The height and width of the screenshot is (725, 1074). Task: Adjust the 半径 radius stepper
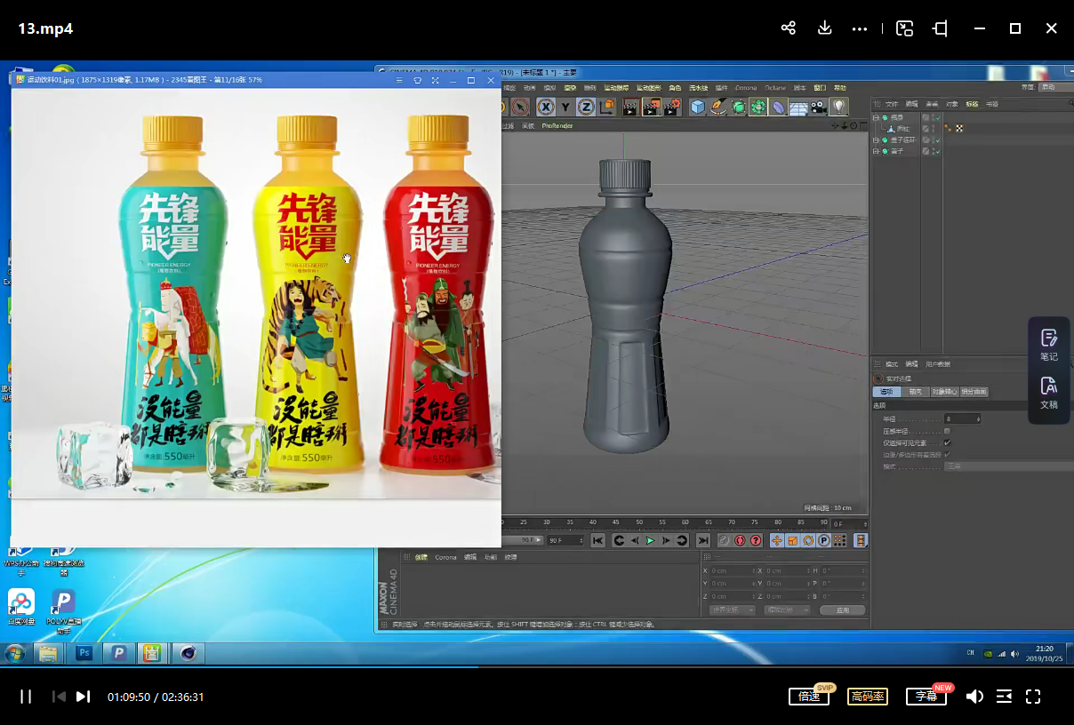(x=979, y=418)
